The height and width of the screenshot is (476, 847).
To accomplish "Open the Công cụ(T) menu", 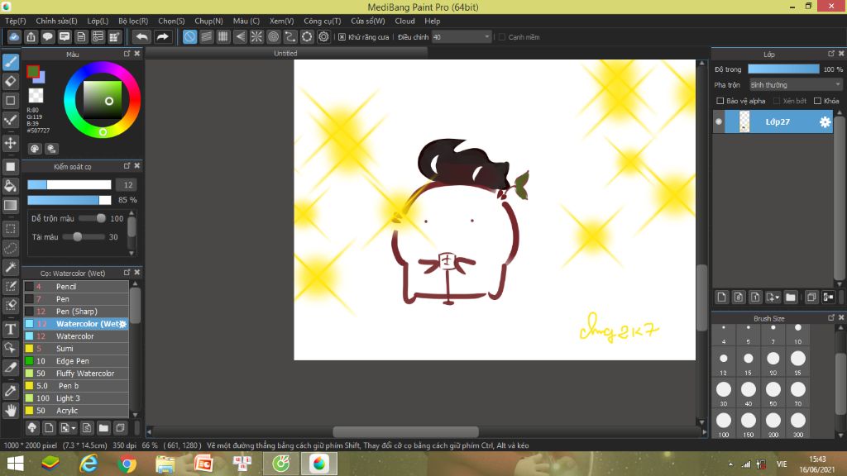I will pyautogui.click(x=322, y=21).
